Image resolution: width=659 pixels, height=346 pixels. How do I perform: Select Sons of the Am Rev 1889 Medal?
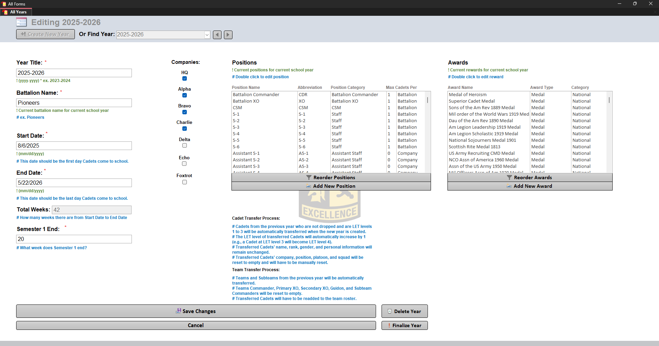point(482,108)
